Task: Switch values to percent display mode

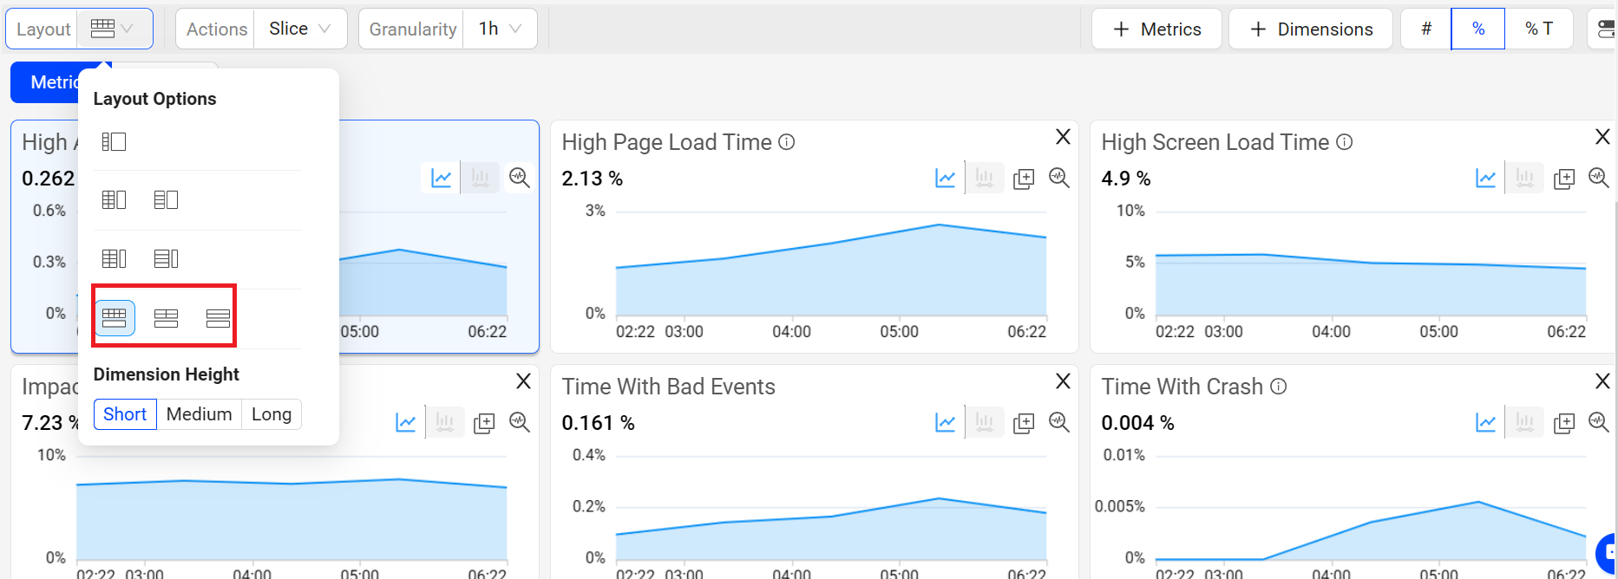Action: pos(1477,29)
